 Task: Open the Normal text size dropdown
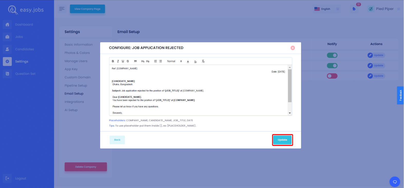tap(174, 61)
